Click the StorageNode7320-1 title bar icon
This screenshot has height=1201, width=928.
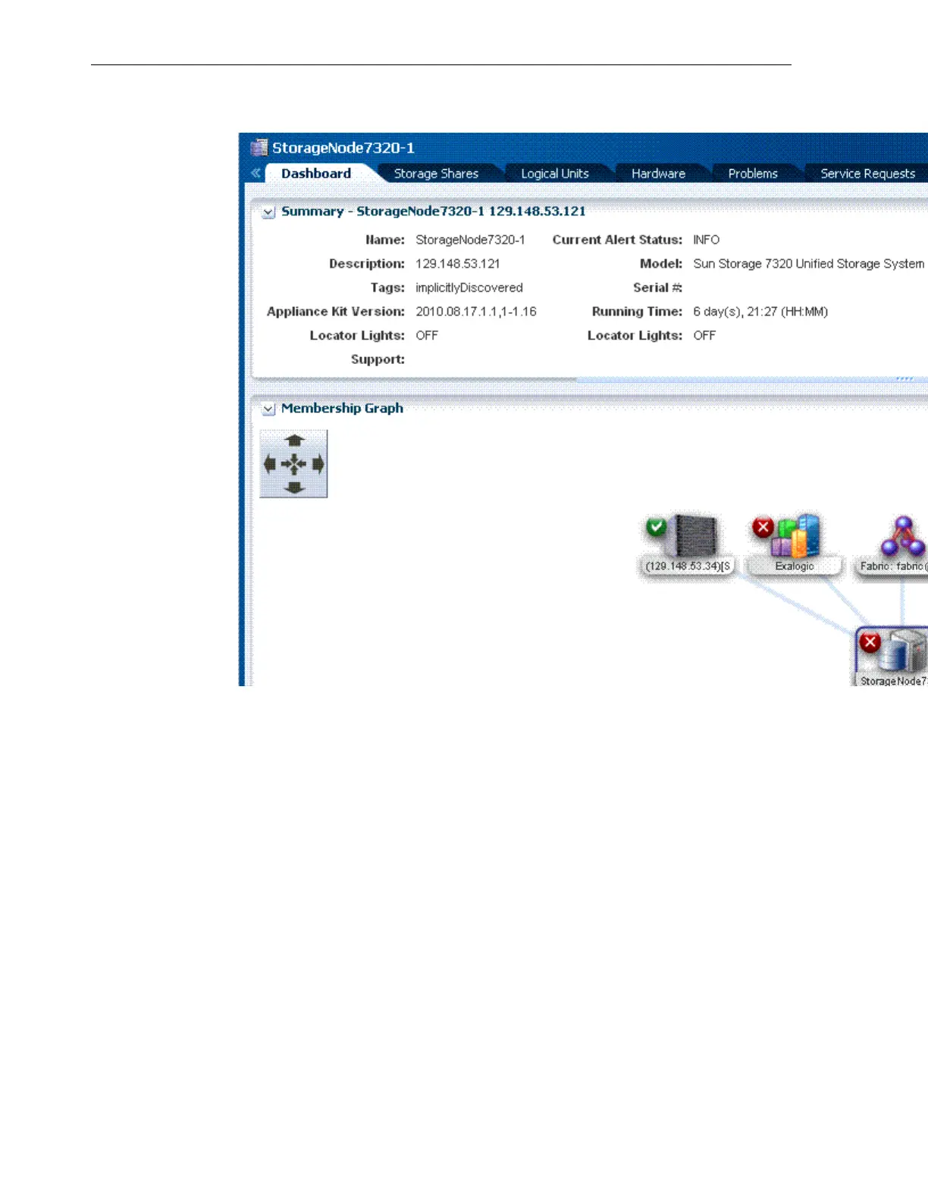tap(259, 147)
